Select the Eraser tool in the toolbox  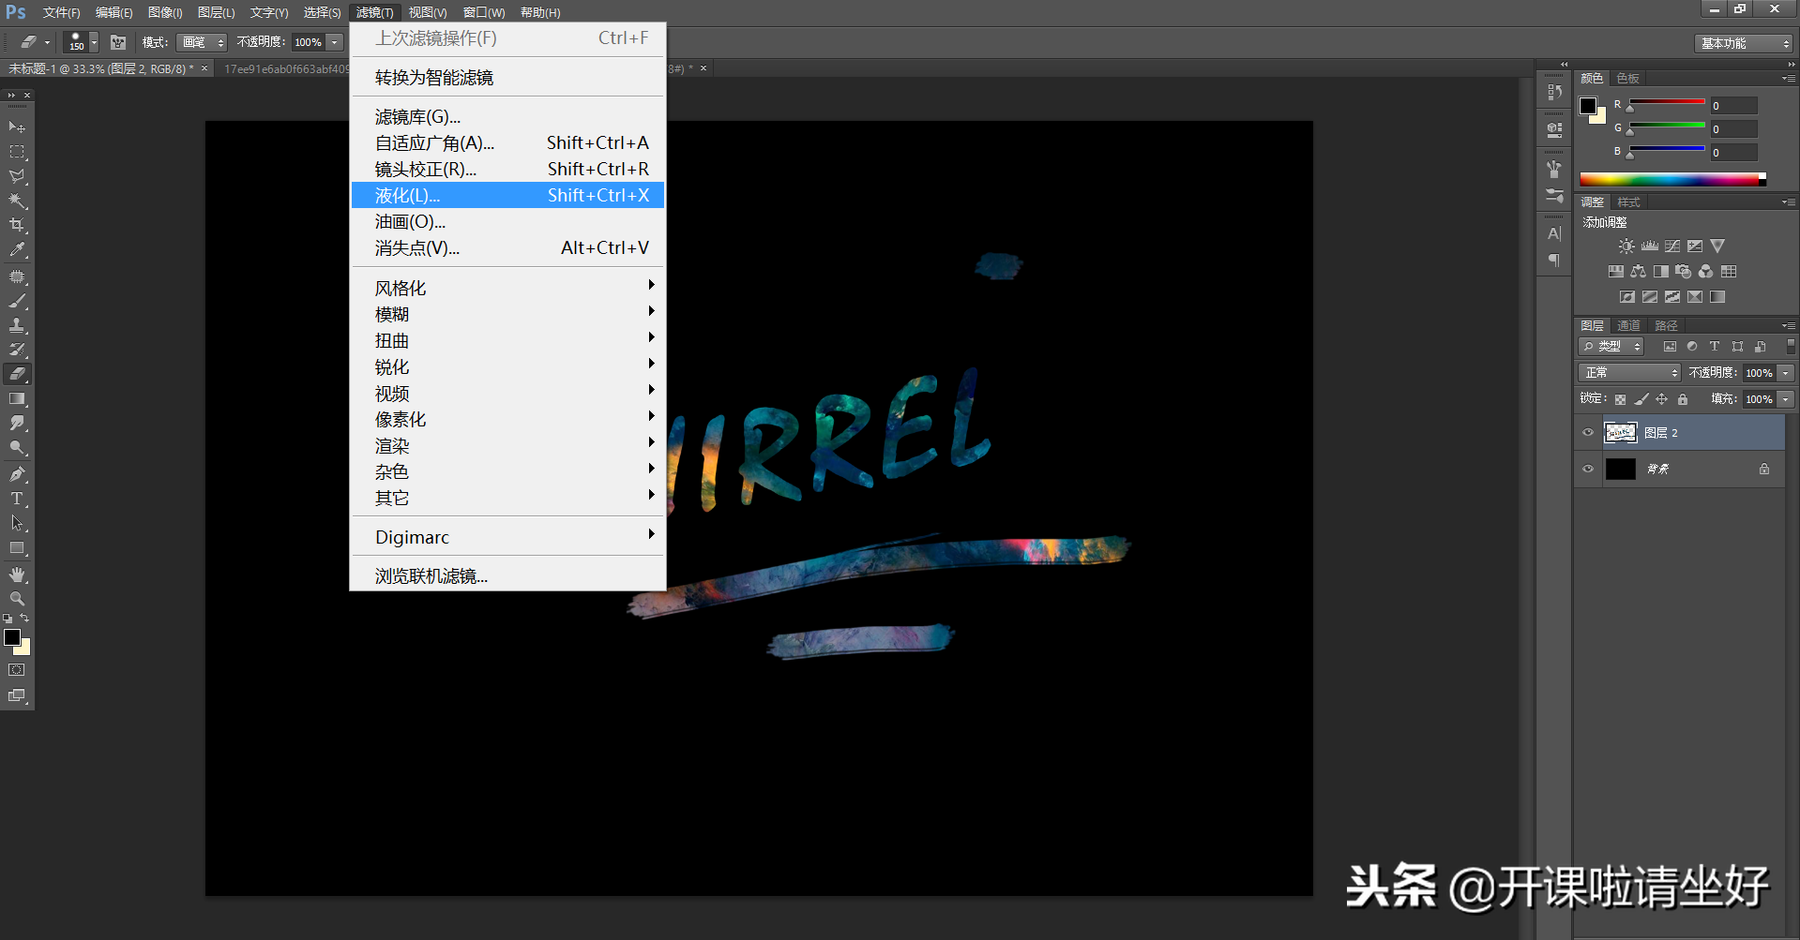click(x=17, y=374)
